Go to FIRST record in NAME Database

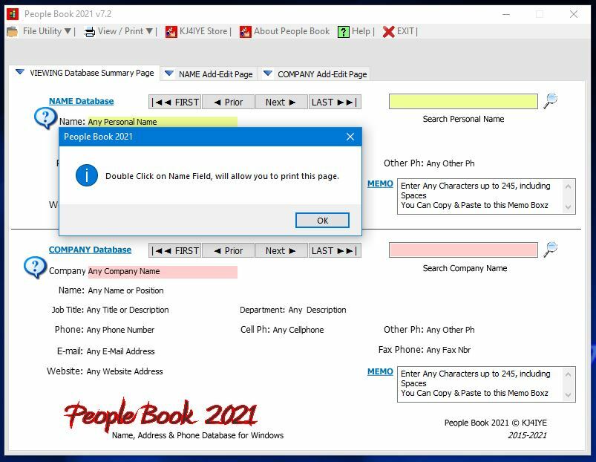coord(175,103)
